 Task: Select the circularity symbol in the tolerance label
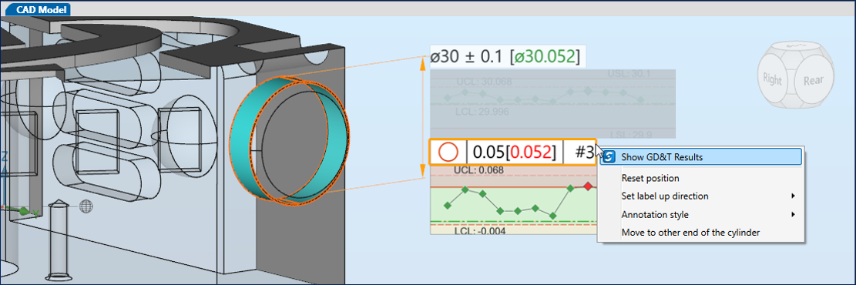click(x=448, y=152)
